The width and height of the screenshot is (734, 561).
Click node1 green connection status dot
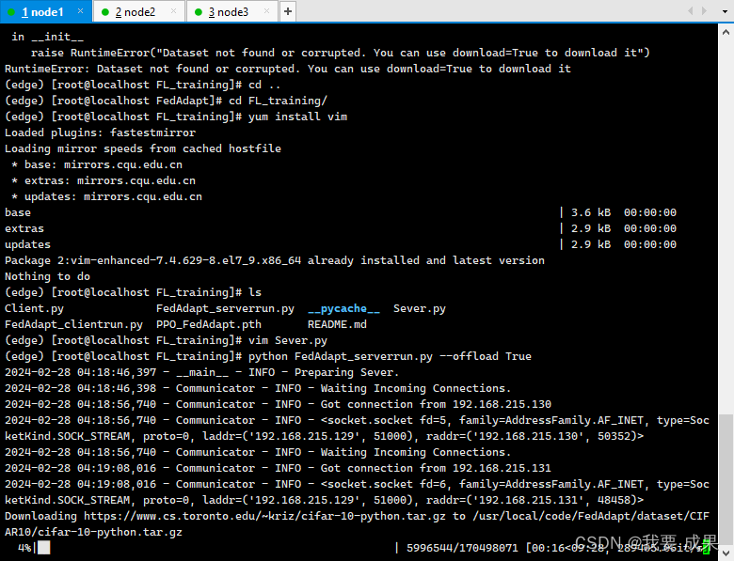(11, 12)
